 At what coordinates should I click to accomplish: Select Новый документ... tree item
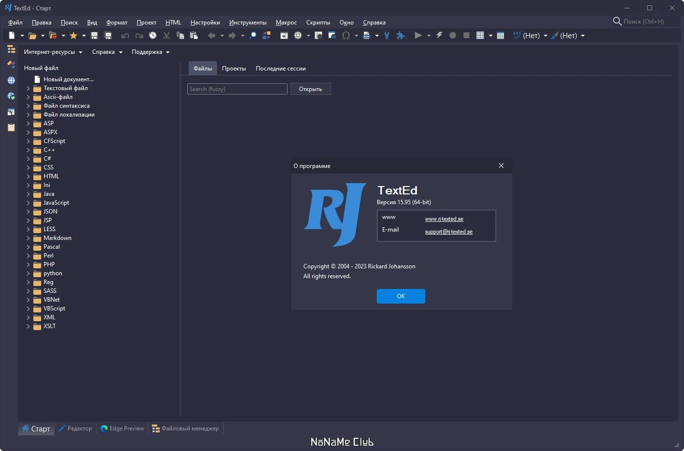pos(68,79)
